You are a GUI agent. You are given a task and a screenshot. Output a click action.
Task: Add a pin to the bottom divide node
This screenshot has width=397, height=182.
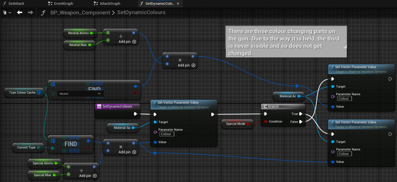95,176
